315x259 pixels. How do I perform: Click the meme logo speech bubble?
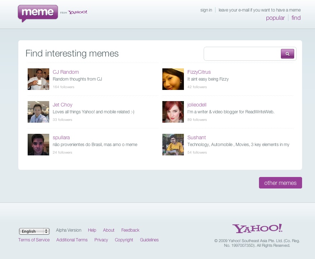pos(38,13)
